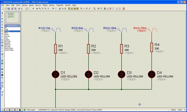Viewport: 187px width, 112px height.
Task: Click the R4(2)-20Hz pulse generator label
Action: [140, 28]
